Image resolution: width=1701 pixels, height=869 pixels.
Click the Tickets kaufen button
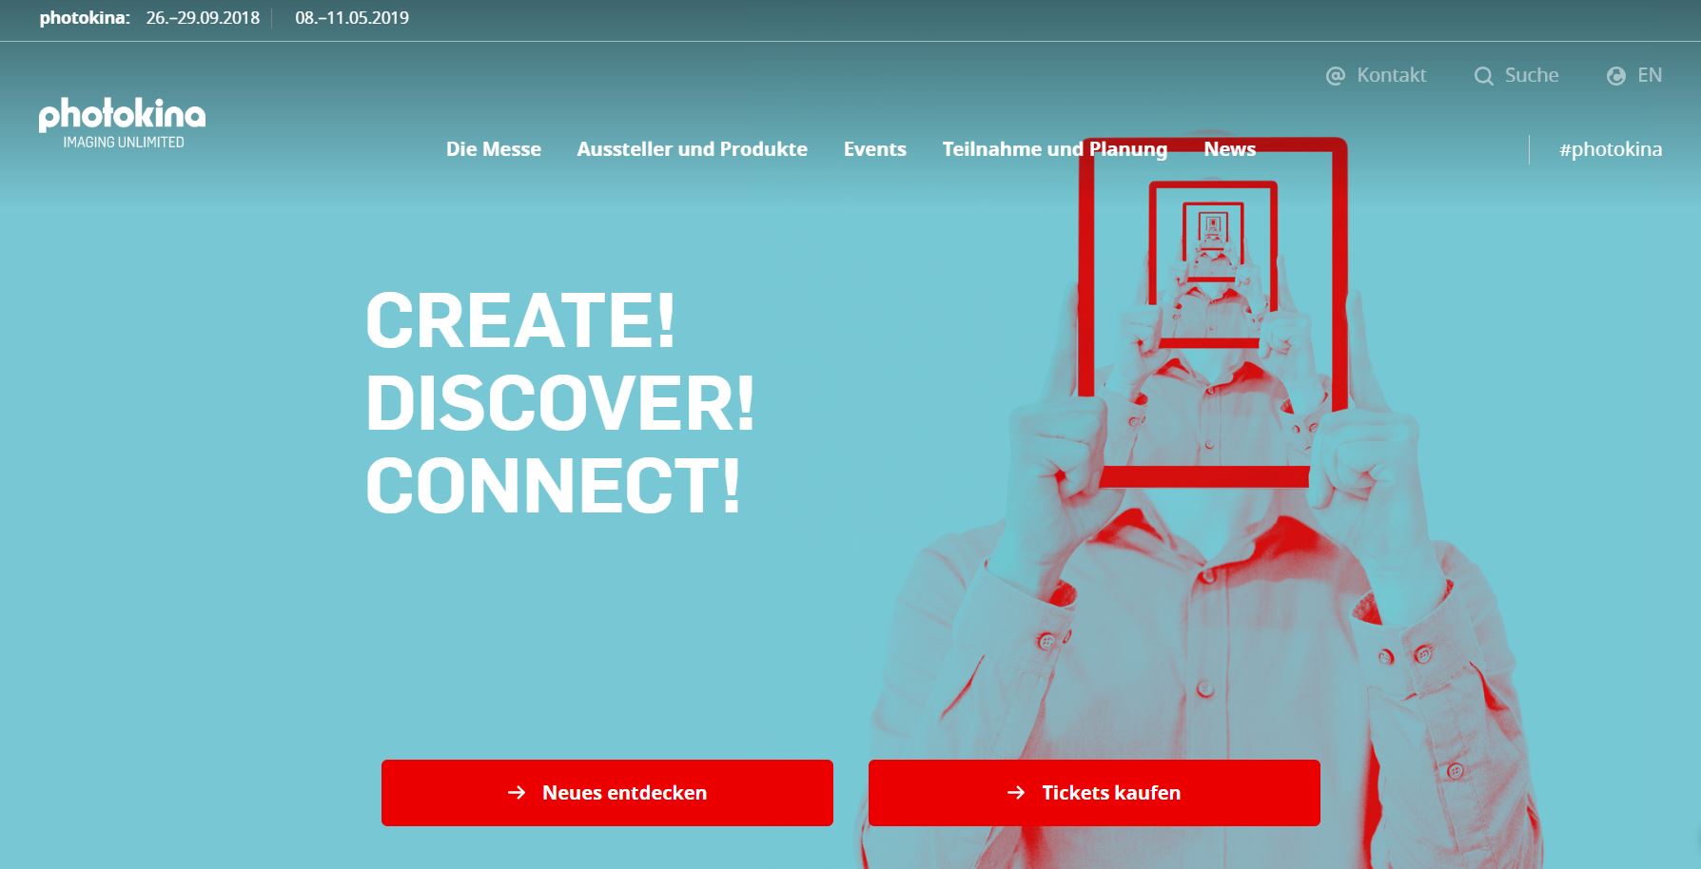coord(1094,793)
